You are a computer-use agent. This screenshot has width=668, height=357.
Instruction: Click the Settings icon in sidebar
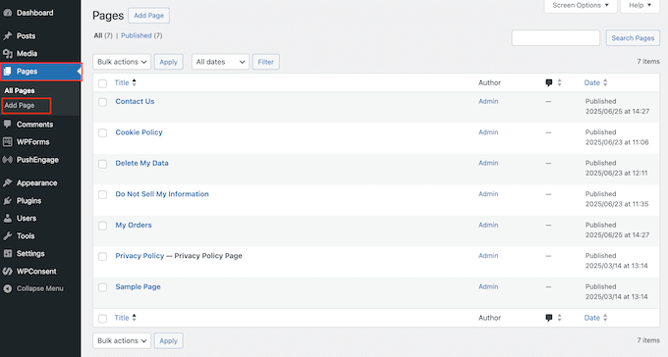coord(7,254)
